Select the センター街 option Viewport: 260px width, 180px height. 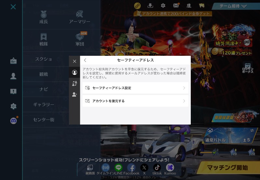coord(44,120)
